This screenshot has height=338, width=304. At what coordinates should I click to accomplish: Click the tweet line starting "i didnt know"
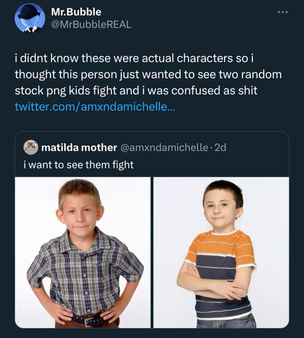coord(136,58)
